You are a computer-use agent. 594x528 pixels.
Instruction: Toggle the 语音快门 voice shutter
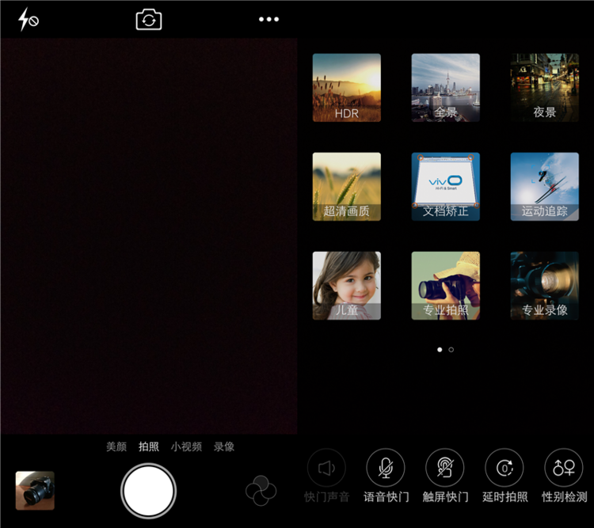pos(386,469)
